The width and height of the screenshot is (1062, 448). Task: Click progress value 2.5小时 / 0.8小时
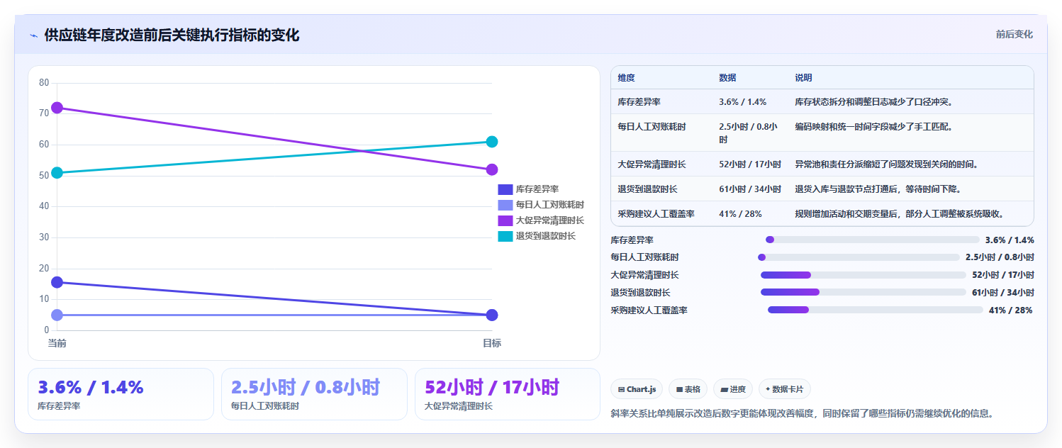click(1000, 257)
